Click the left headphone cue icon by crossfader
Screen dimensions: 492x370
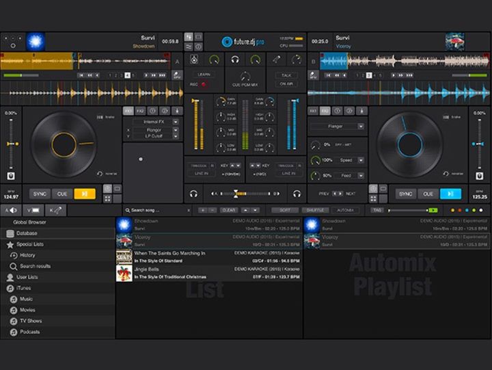coord(194,194)
